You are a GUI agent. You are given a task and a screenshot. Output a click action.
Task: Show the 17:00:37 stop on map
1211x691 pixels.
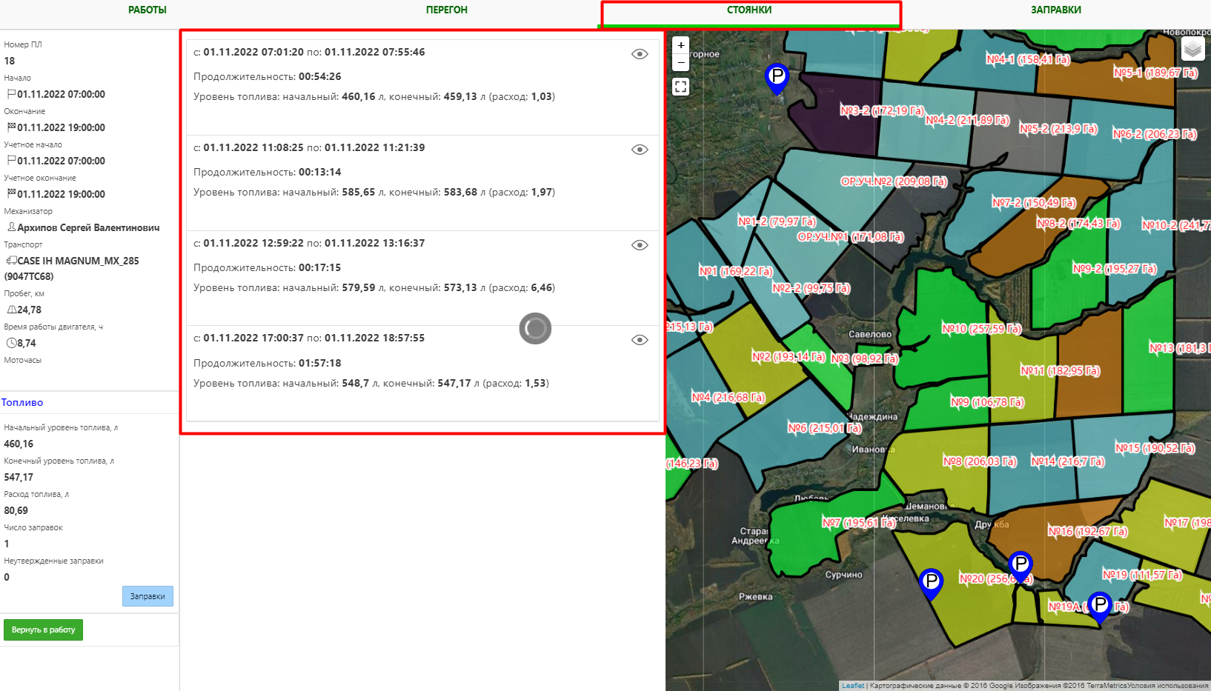(x=640, y=340)
